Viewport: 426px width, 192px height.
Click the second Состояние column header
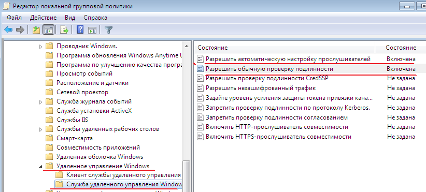pyautogui.click(x=401, y=48)
